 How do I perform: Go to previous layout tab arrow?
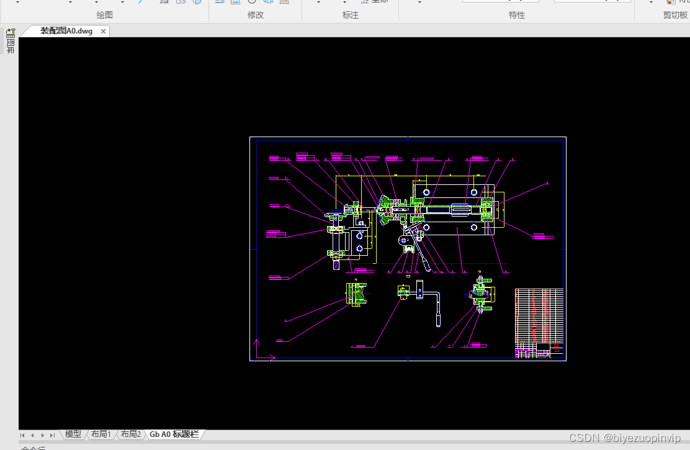(x=32, y=435)
